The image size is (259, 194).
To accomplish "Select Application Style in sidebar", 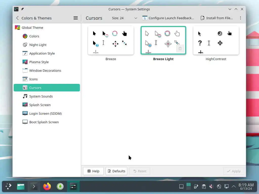I will pyautogui.click(x=47, y=53).
